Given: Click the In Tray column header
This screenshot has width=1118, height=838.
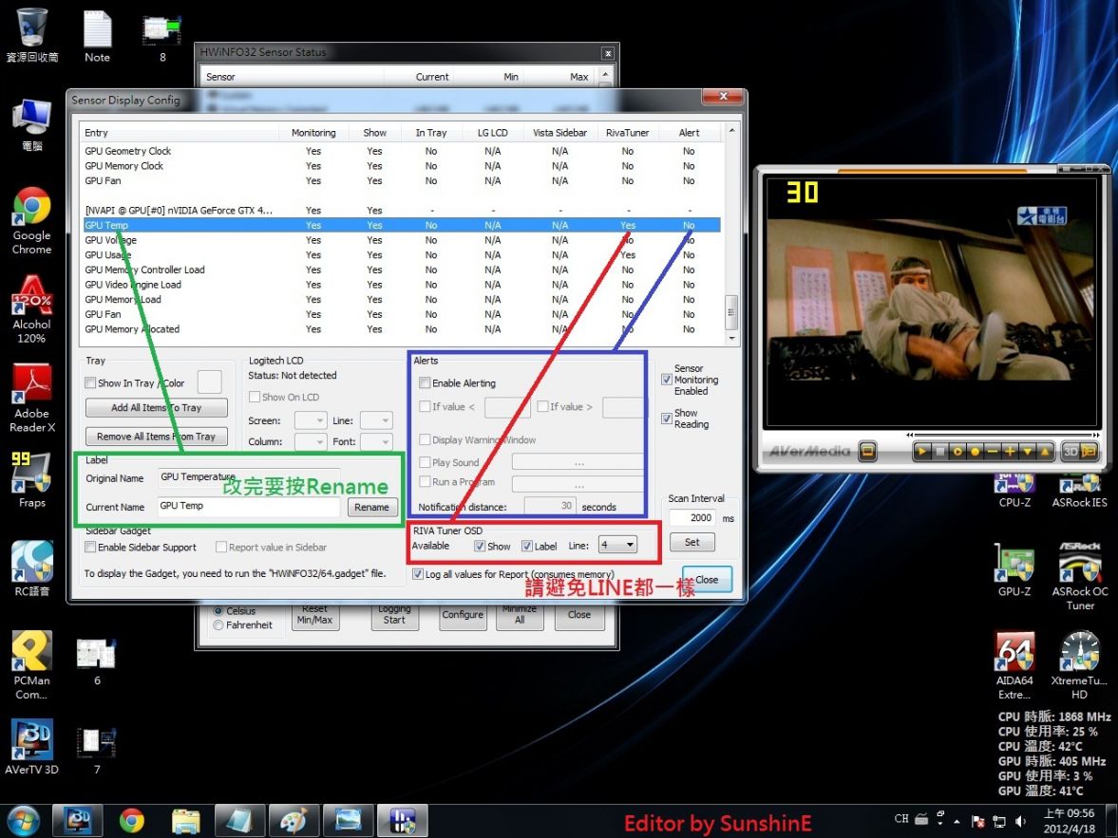Looking at the screenshot, I should 431,133.
